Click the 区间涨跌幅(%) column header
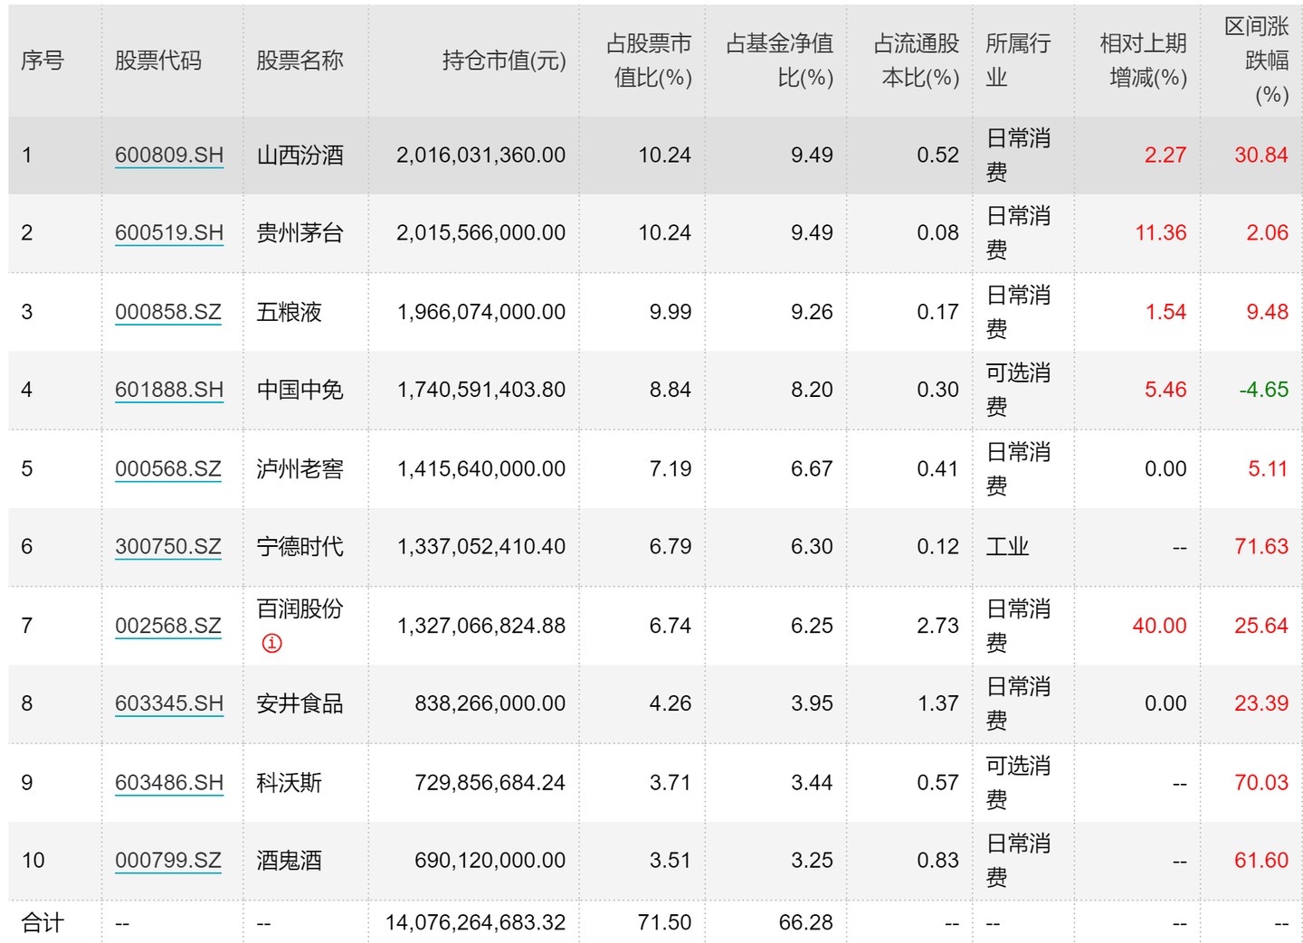The image size is (1303, 943). [x=1257, y=61]
